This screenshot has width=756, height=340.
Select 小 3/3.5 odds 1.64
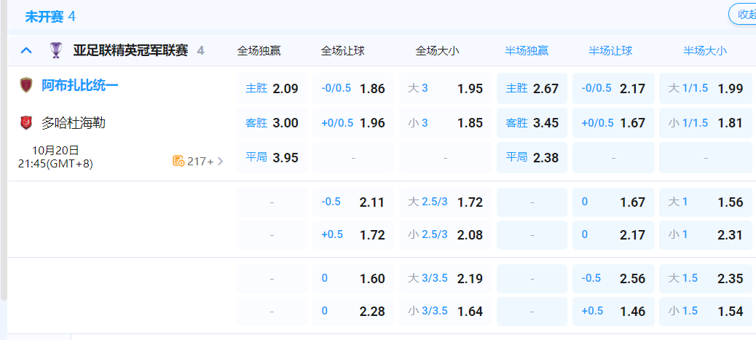click(445, 312)
